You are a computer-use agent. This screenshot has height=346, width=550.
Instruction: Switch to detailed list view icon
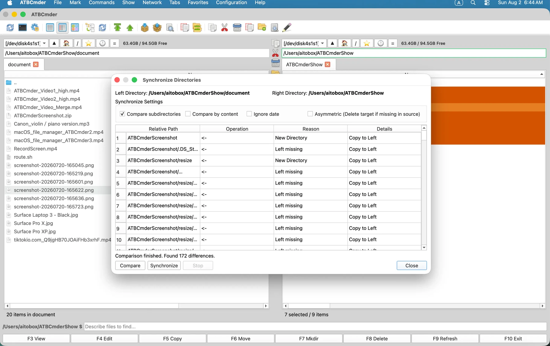pyautogui.click(x=62, y=28)
